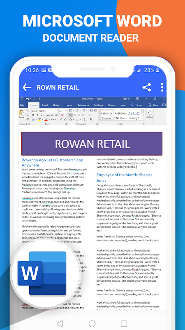This screenshot has width=185, height=330.
Task: Click the Undo arrow in quick access toolbar
Action: point(27,99)
